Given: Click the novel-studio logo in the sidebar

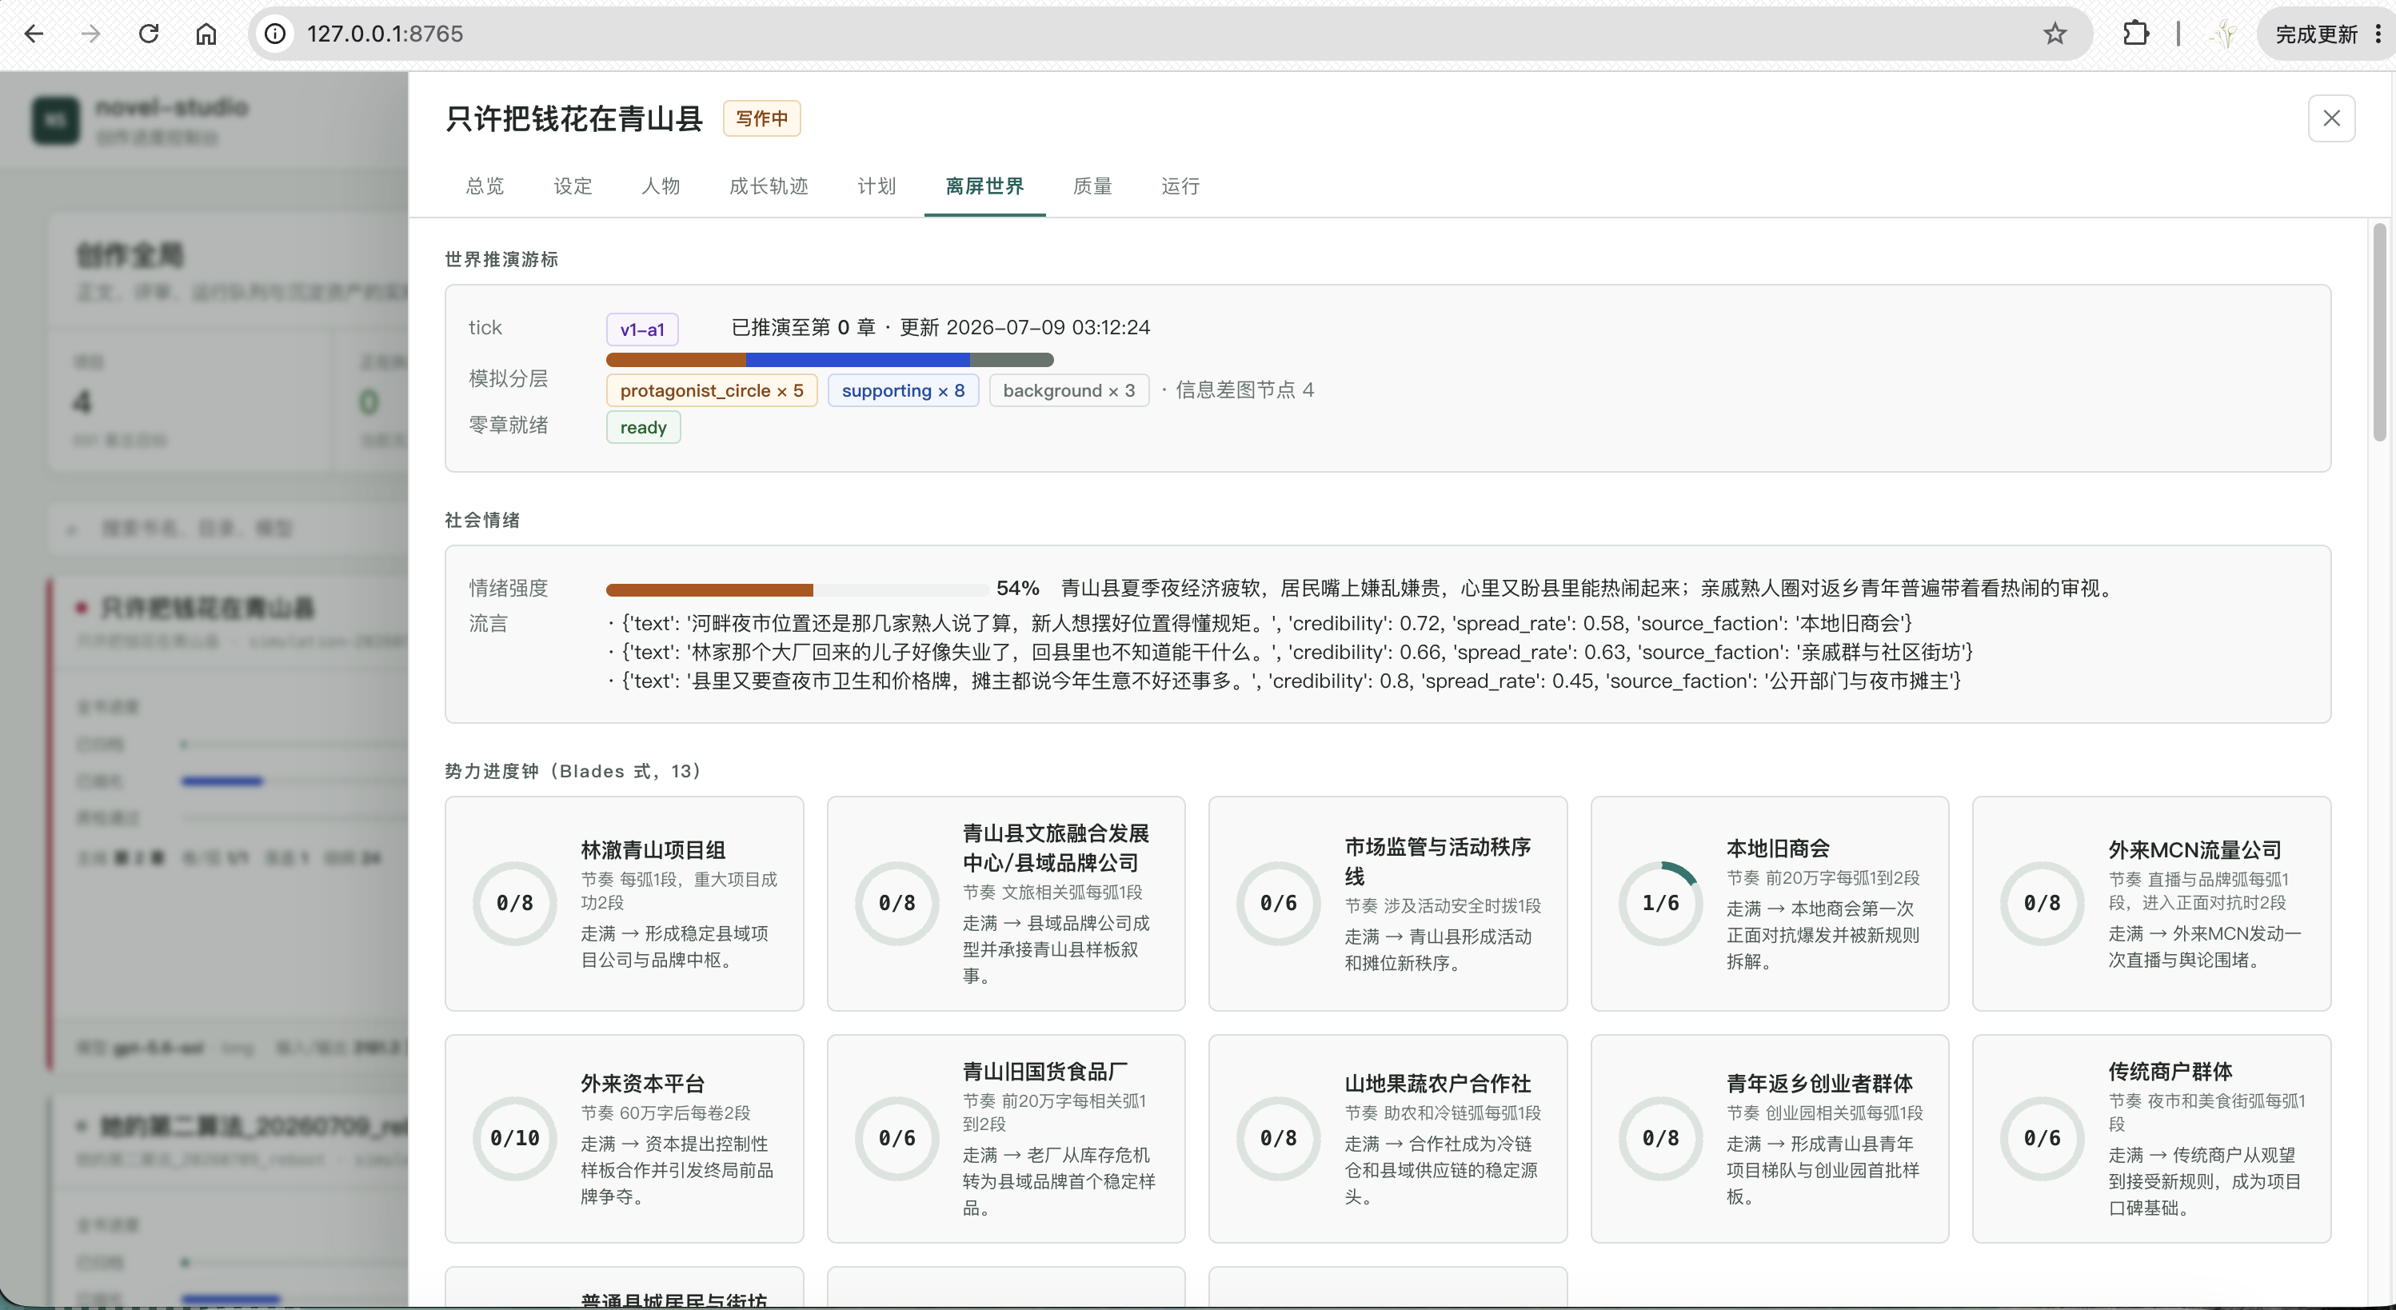Looking at the screenshot, I should pos(56,121).
